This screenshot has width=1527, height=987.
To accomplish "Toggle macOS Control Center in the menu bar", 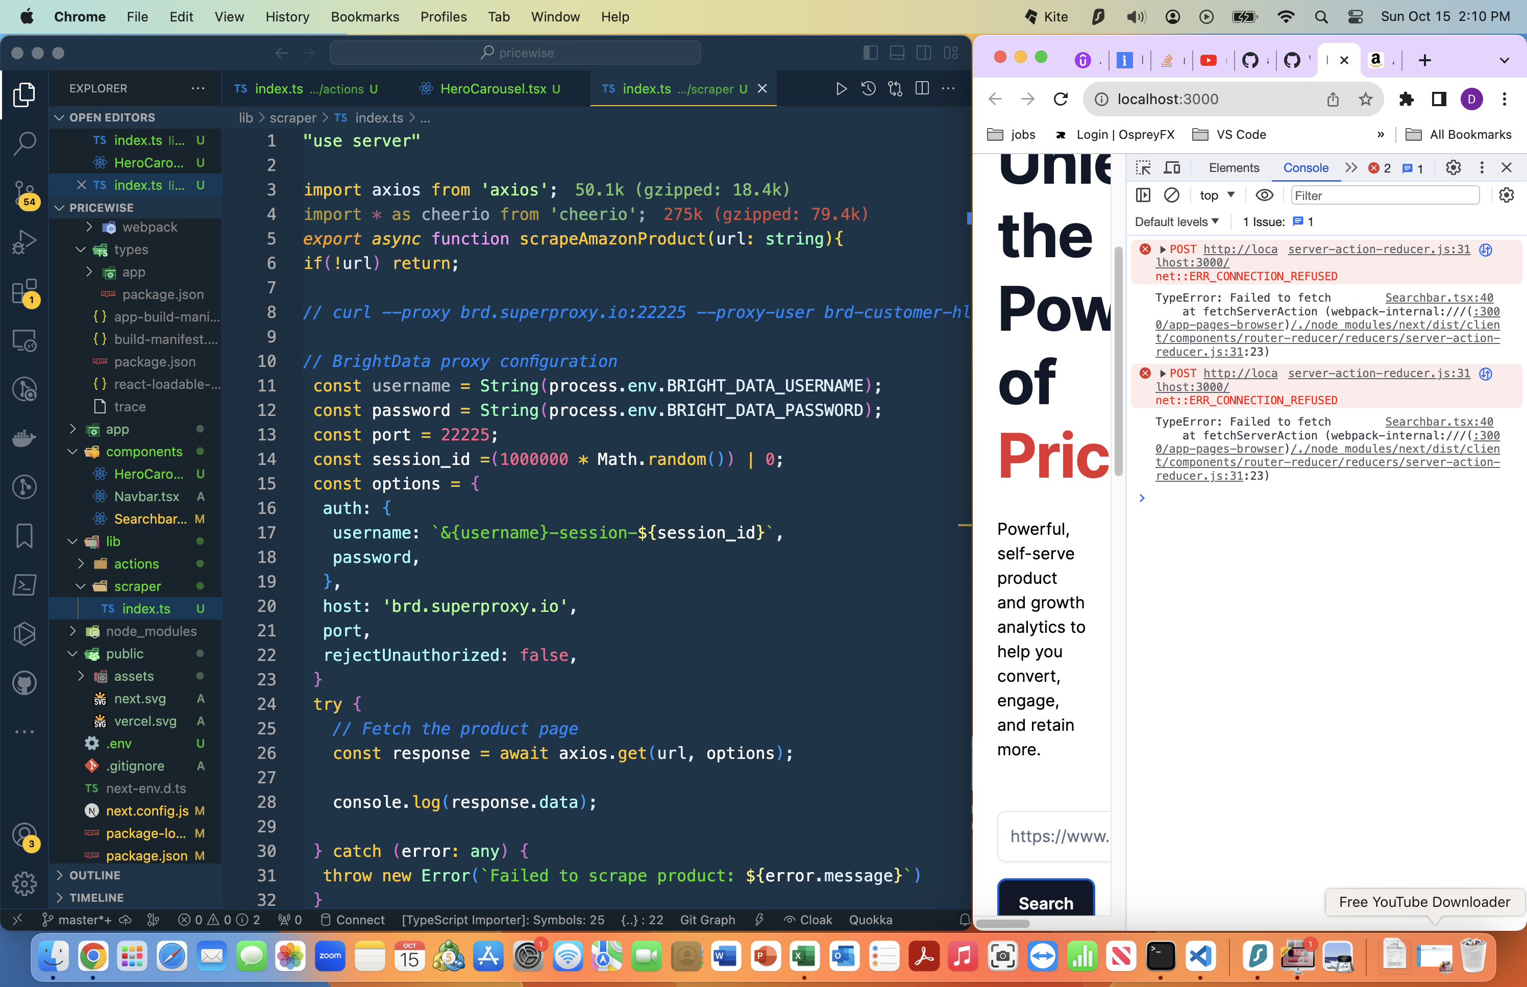I will pyautogui.click(x=1356, y=17).
